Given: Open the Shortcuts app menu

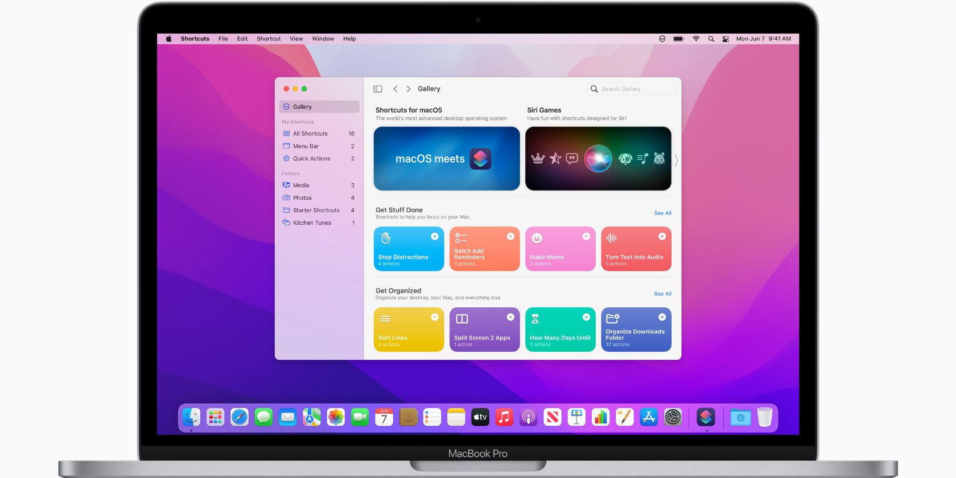Looking at the screenshot, I should point(195,39).
